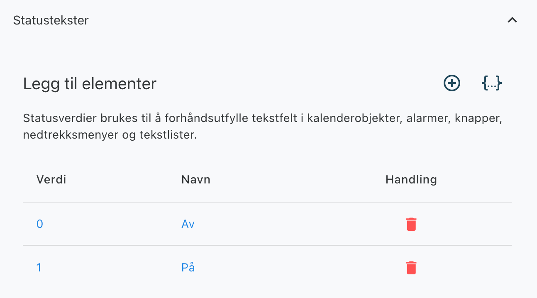This screenshot has height=298, width=537.
Task: Open the curly braces JSON editor icon
Action: [492, 83]
